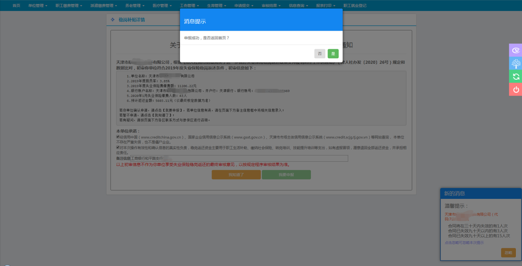Expand the 单位管理 dropdown menu
This screenshot has width=522, height=266.
click(x=38, y=6)
